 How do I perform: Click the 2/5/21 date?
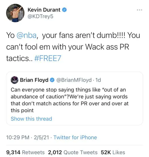pyautogui.click(x=41, y=137)
